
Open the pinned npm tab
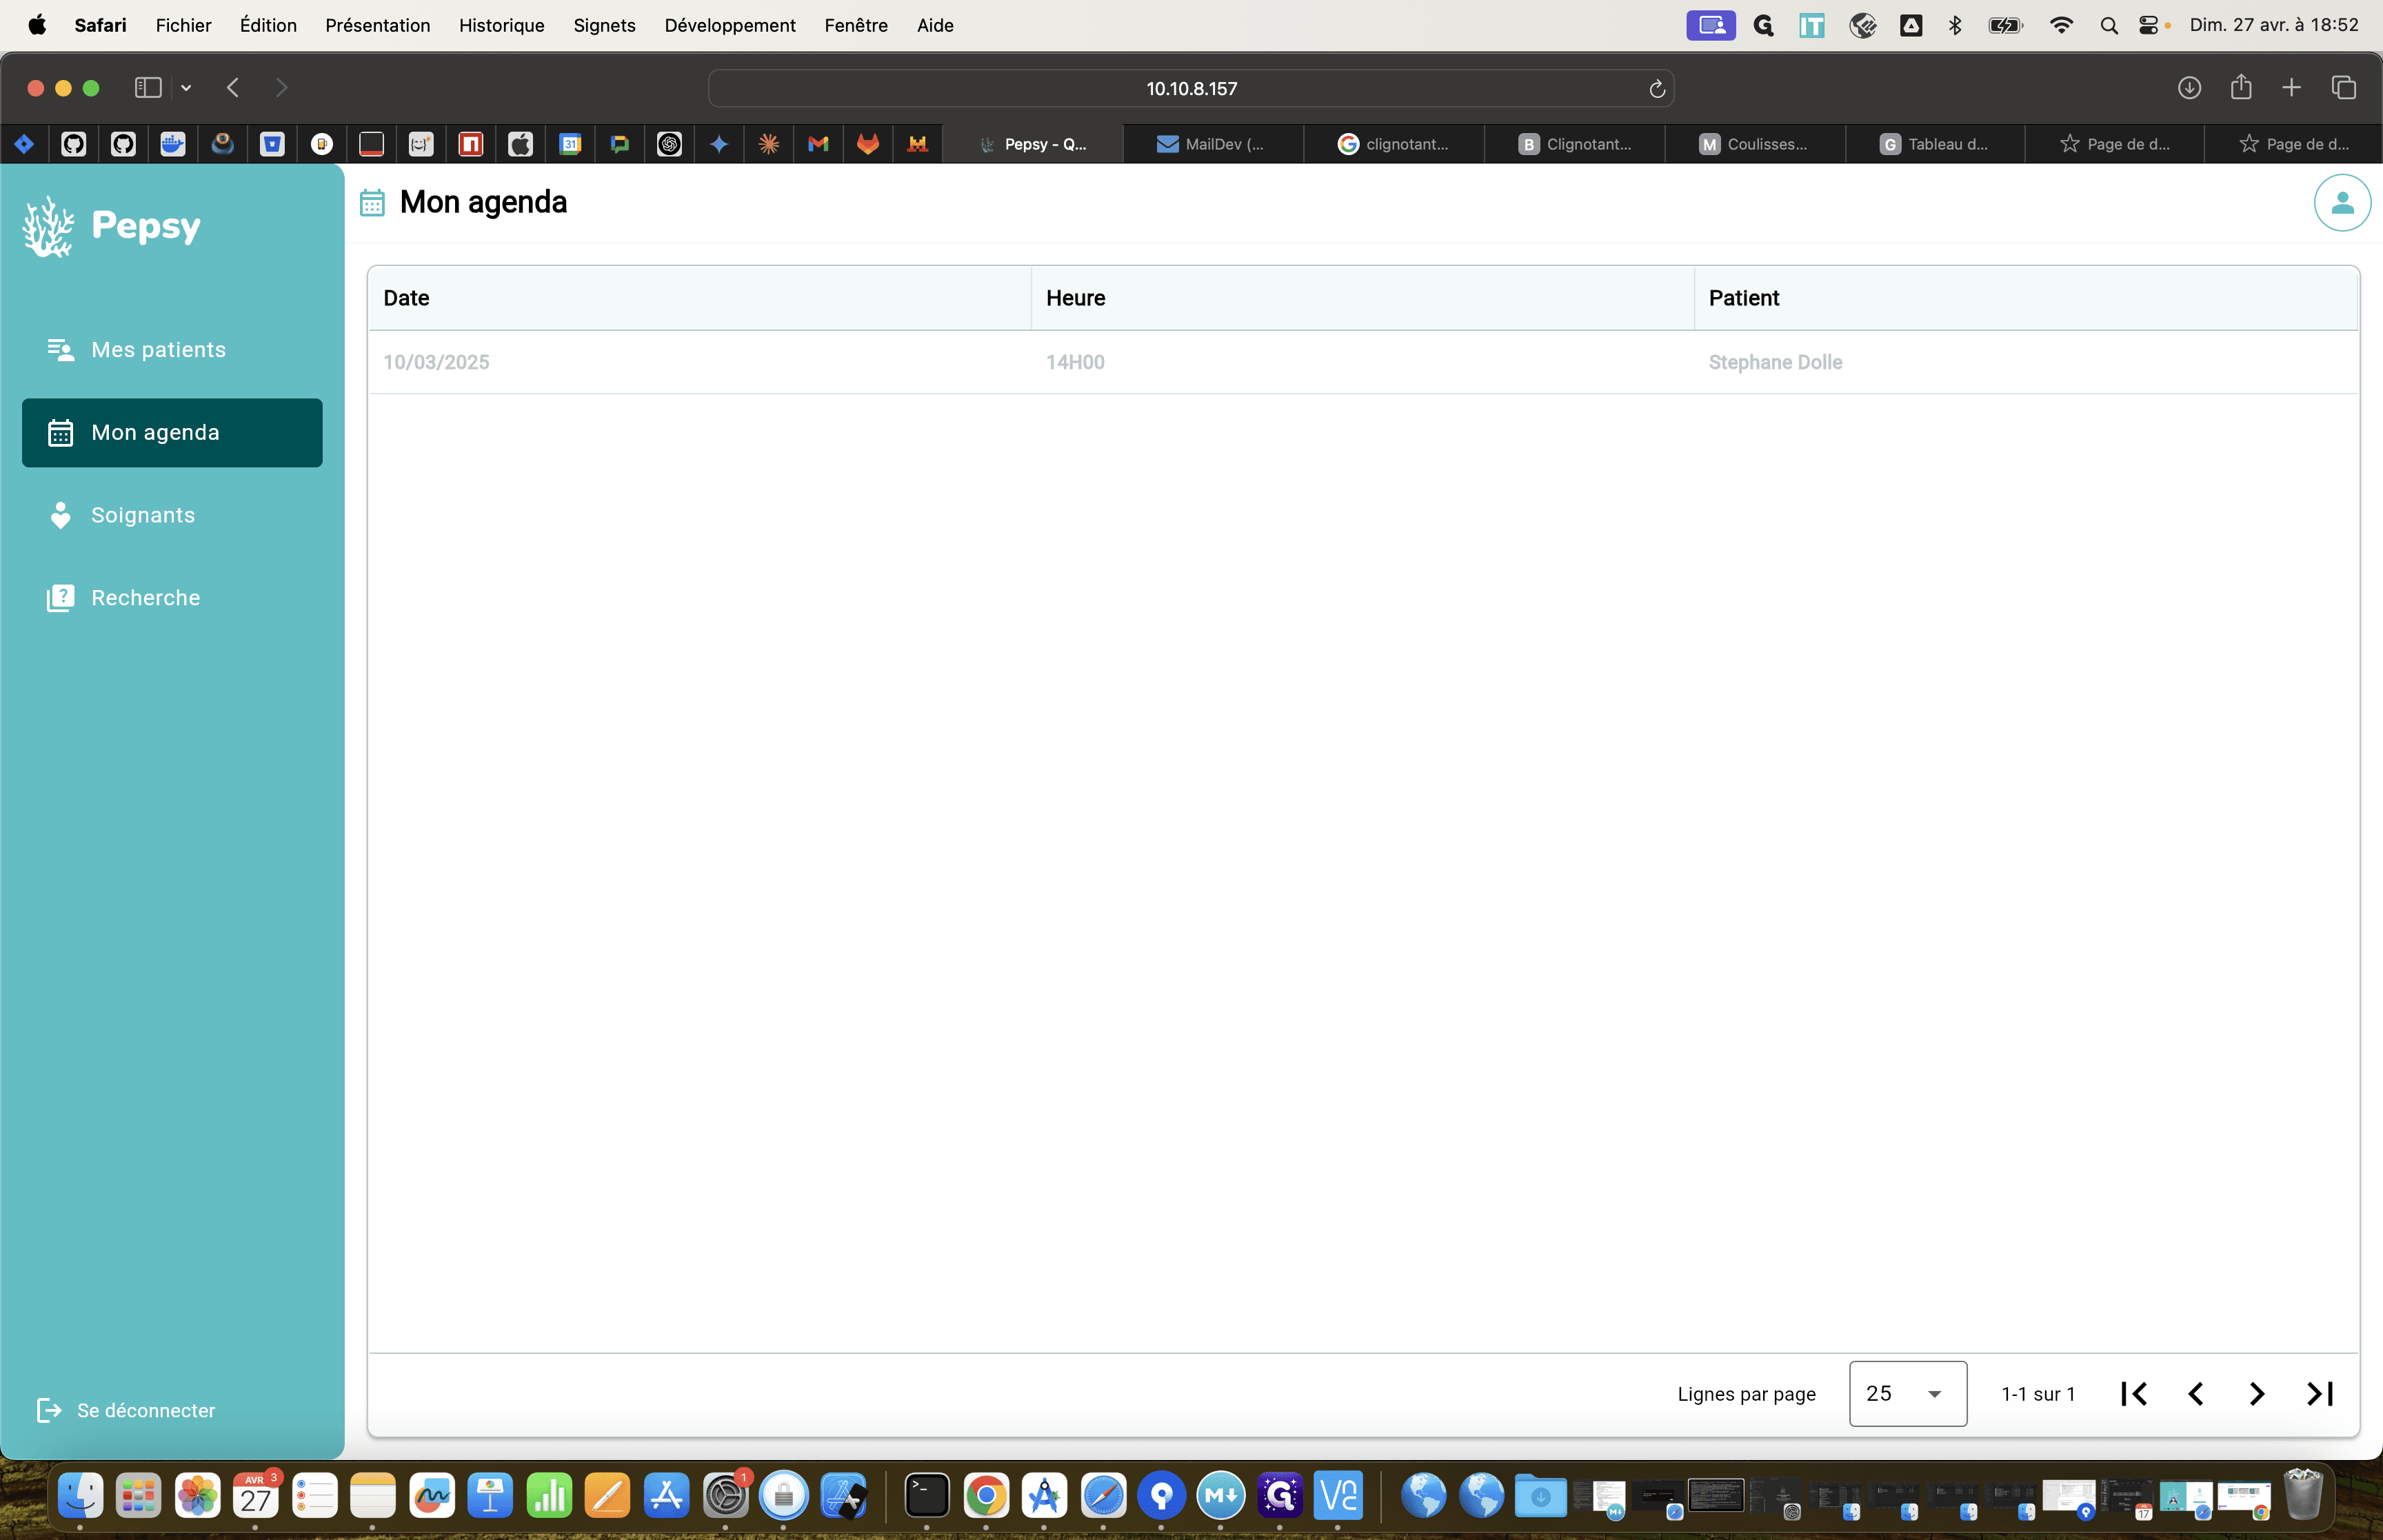point(470,144)
